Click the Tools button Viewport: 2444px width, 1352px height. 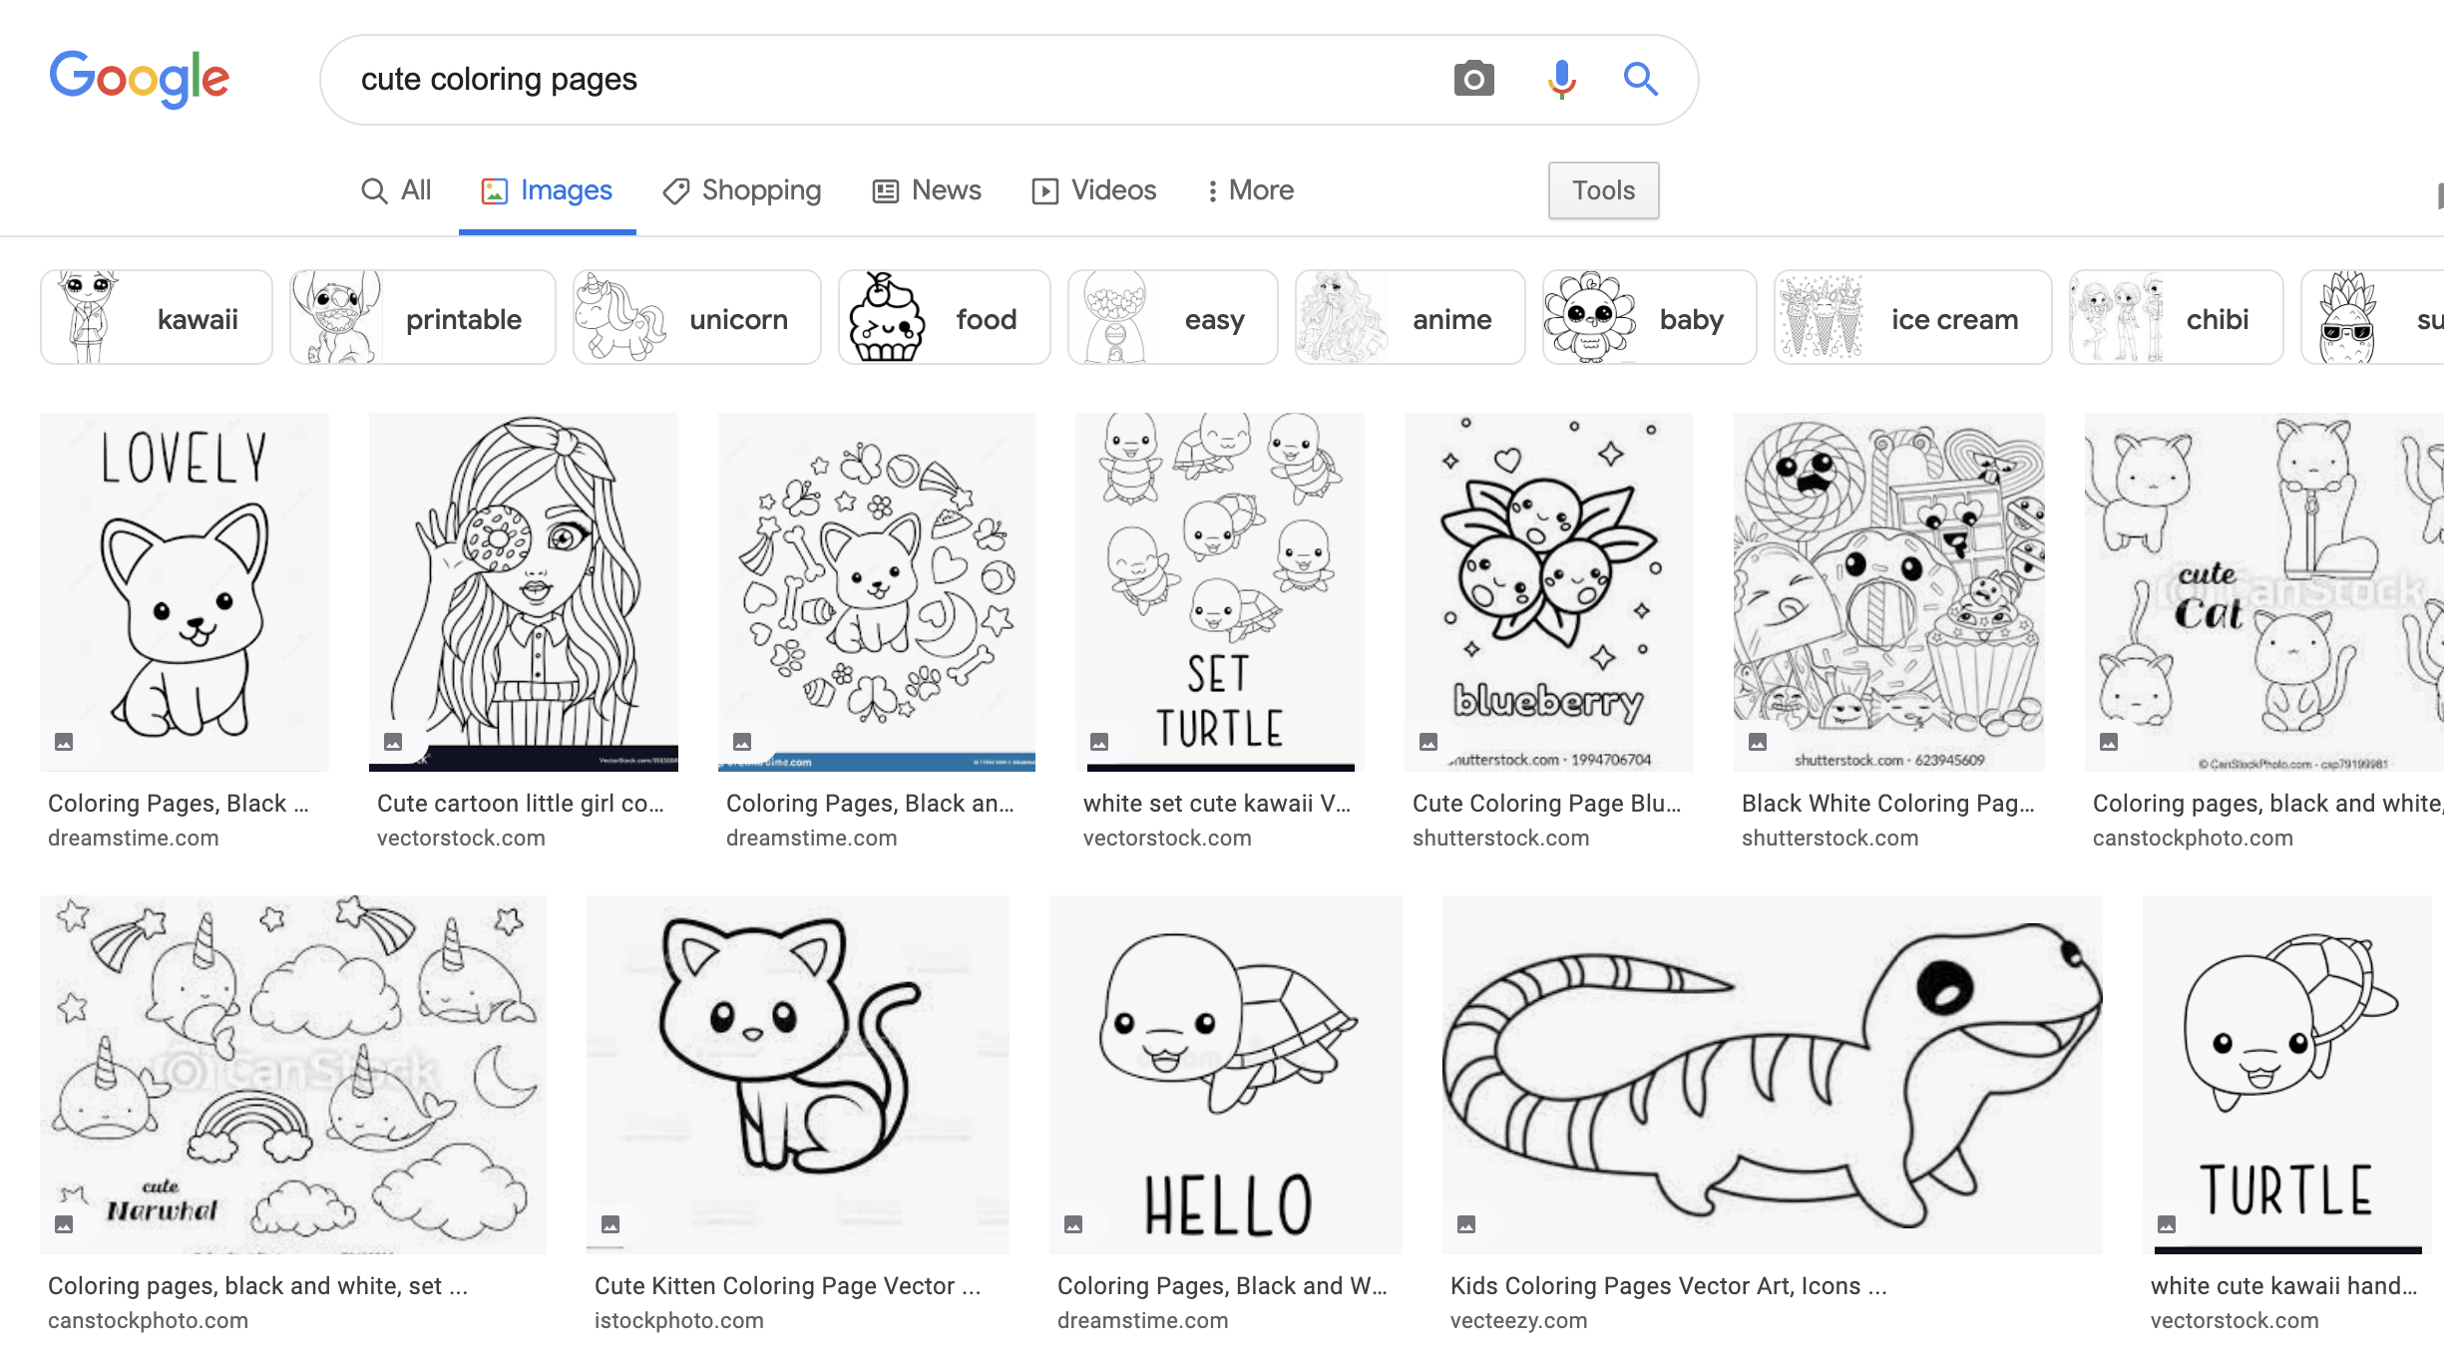(1600, 188)
